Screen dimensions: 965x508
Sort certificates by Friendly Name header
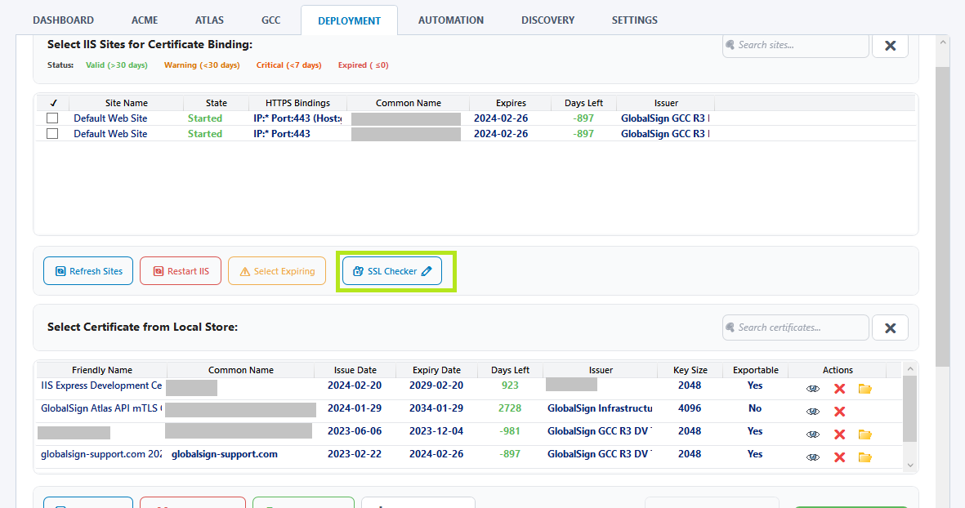[x=102, y=370]
